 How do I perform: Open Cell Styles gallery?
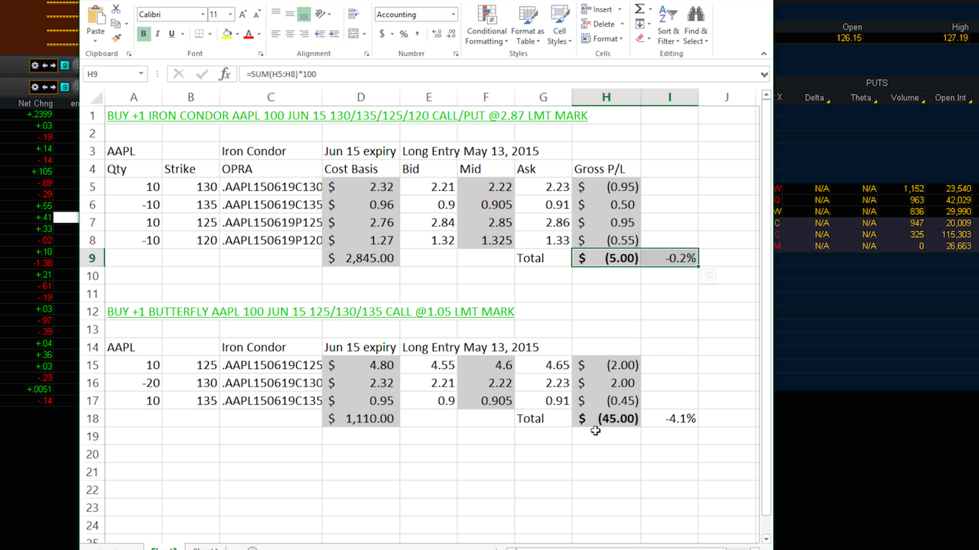[560, 25]
